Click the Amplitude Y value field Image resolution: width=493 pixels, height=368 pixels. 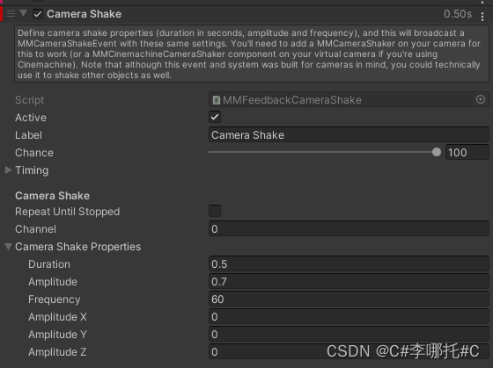(x=349, y=334)
